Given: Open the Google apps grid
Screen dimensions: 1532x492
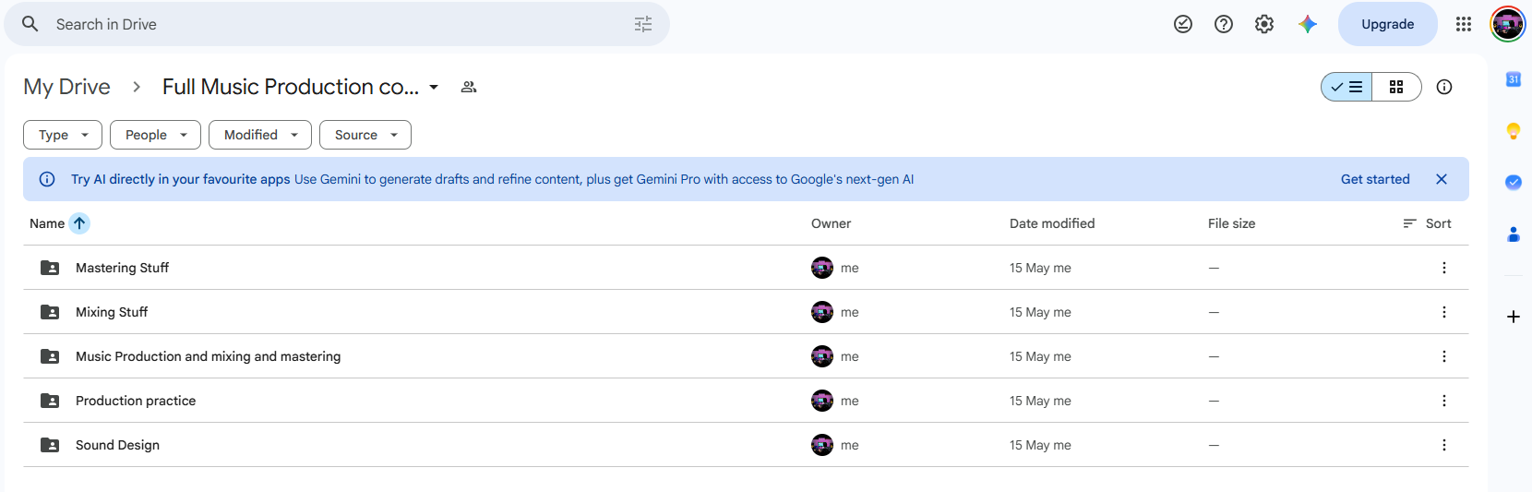Looking at the screenshot, I should point(1464,24).
